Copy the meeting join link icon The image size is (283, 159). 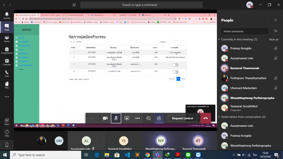275,31
